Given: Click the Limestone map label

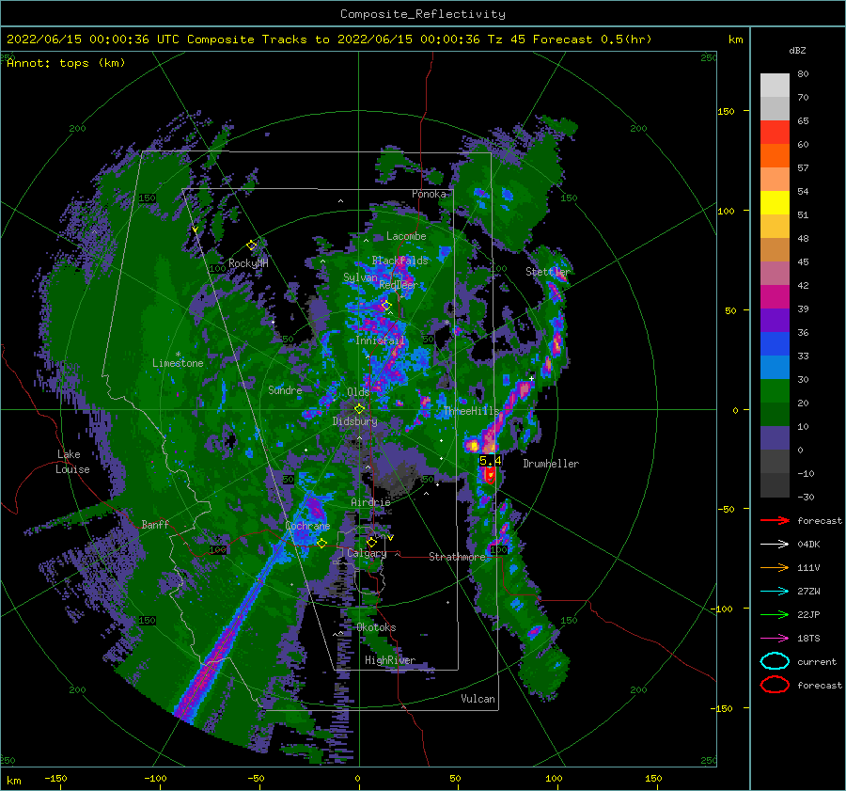Looking at the screenshot, I should 178,363.
